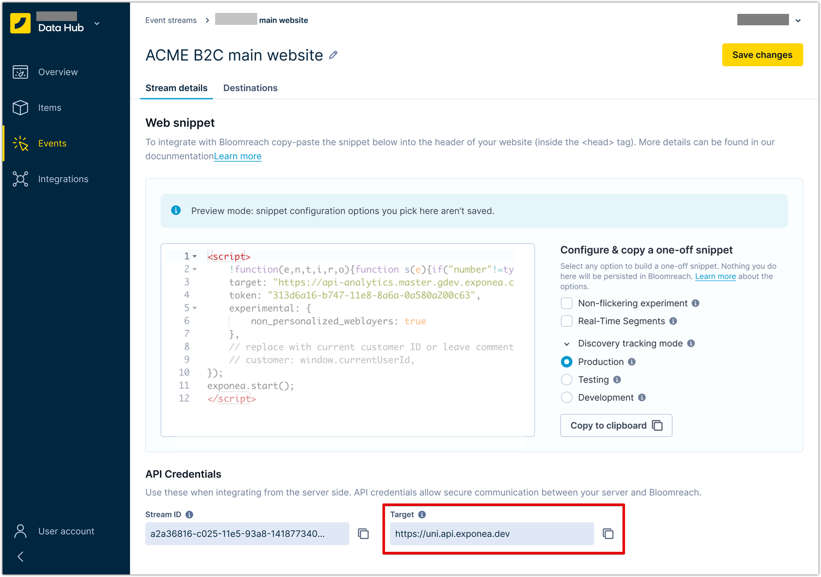Select the Testing radio option

tap(567, 380)
